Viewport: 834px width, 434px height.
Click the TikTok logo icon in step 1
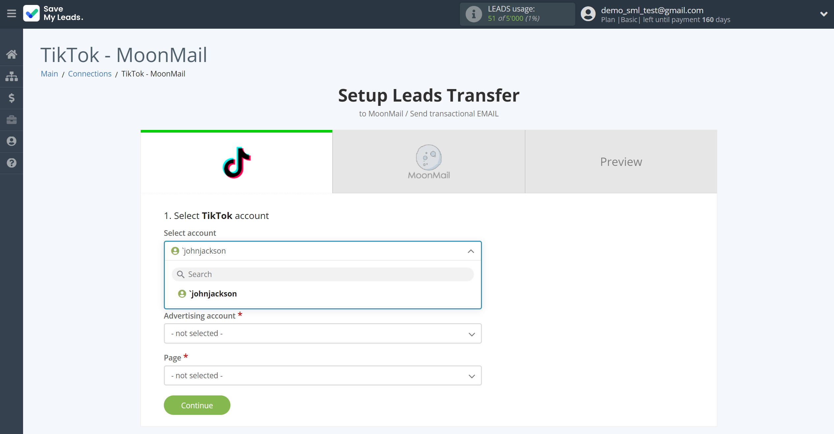click(236, 162)
